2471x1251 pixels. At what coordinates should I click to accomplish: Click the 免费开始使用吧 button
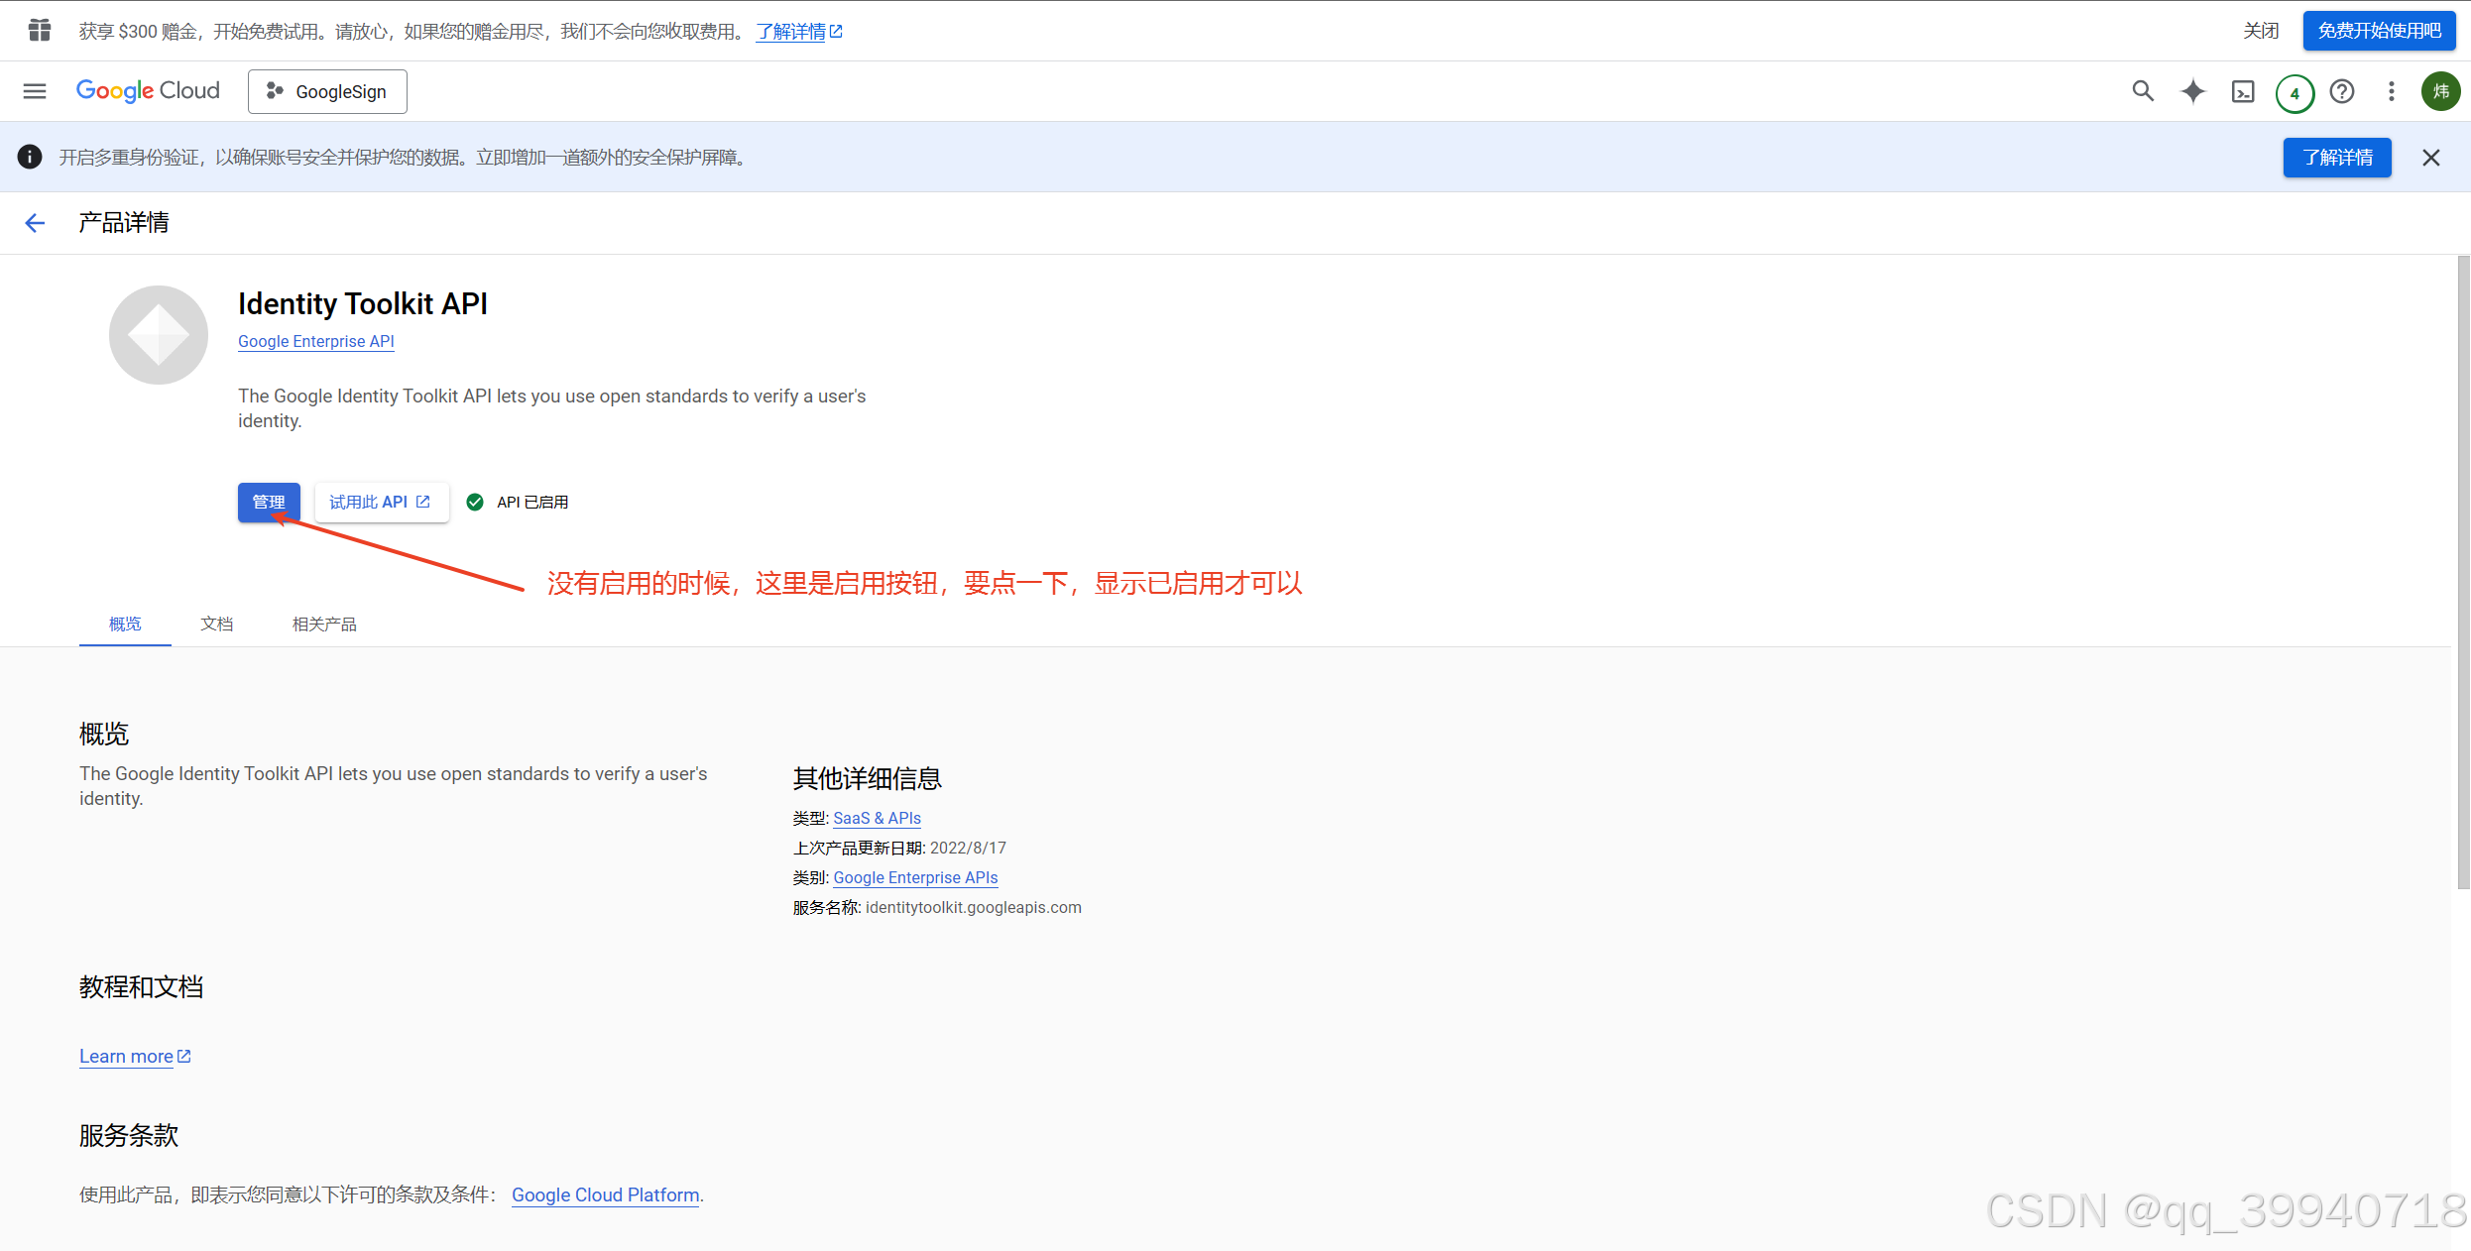tap(2379, 31)
